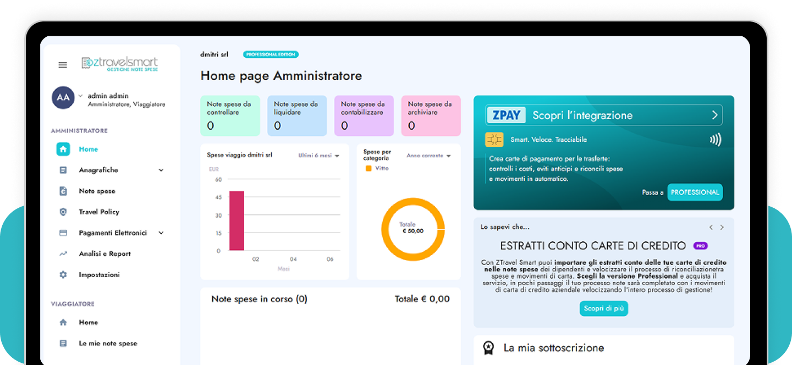Click the red bar in travel expenses chart
Image resolution: width=792 pixels, height=365 pixels.
[x=237, y=220]
